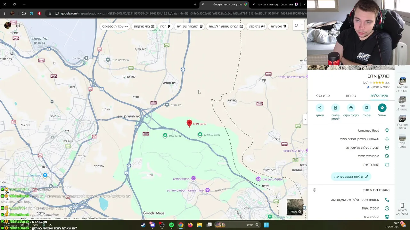Filter map by Hotels (בתי מלון) chip
410x230 pixels.
(257, 26)
